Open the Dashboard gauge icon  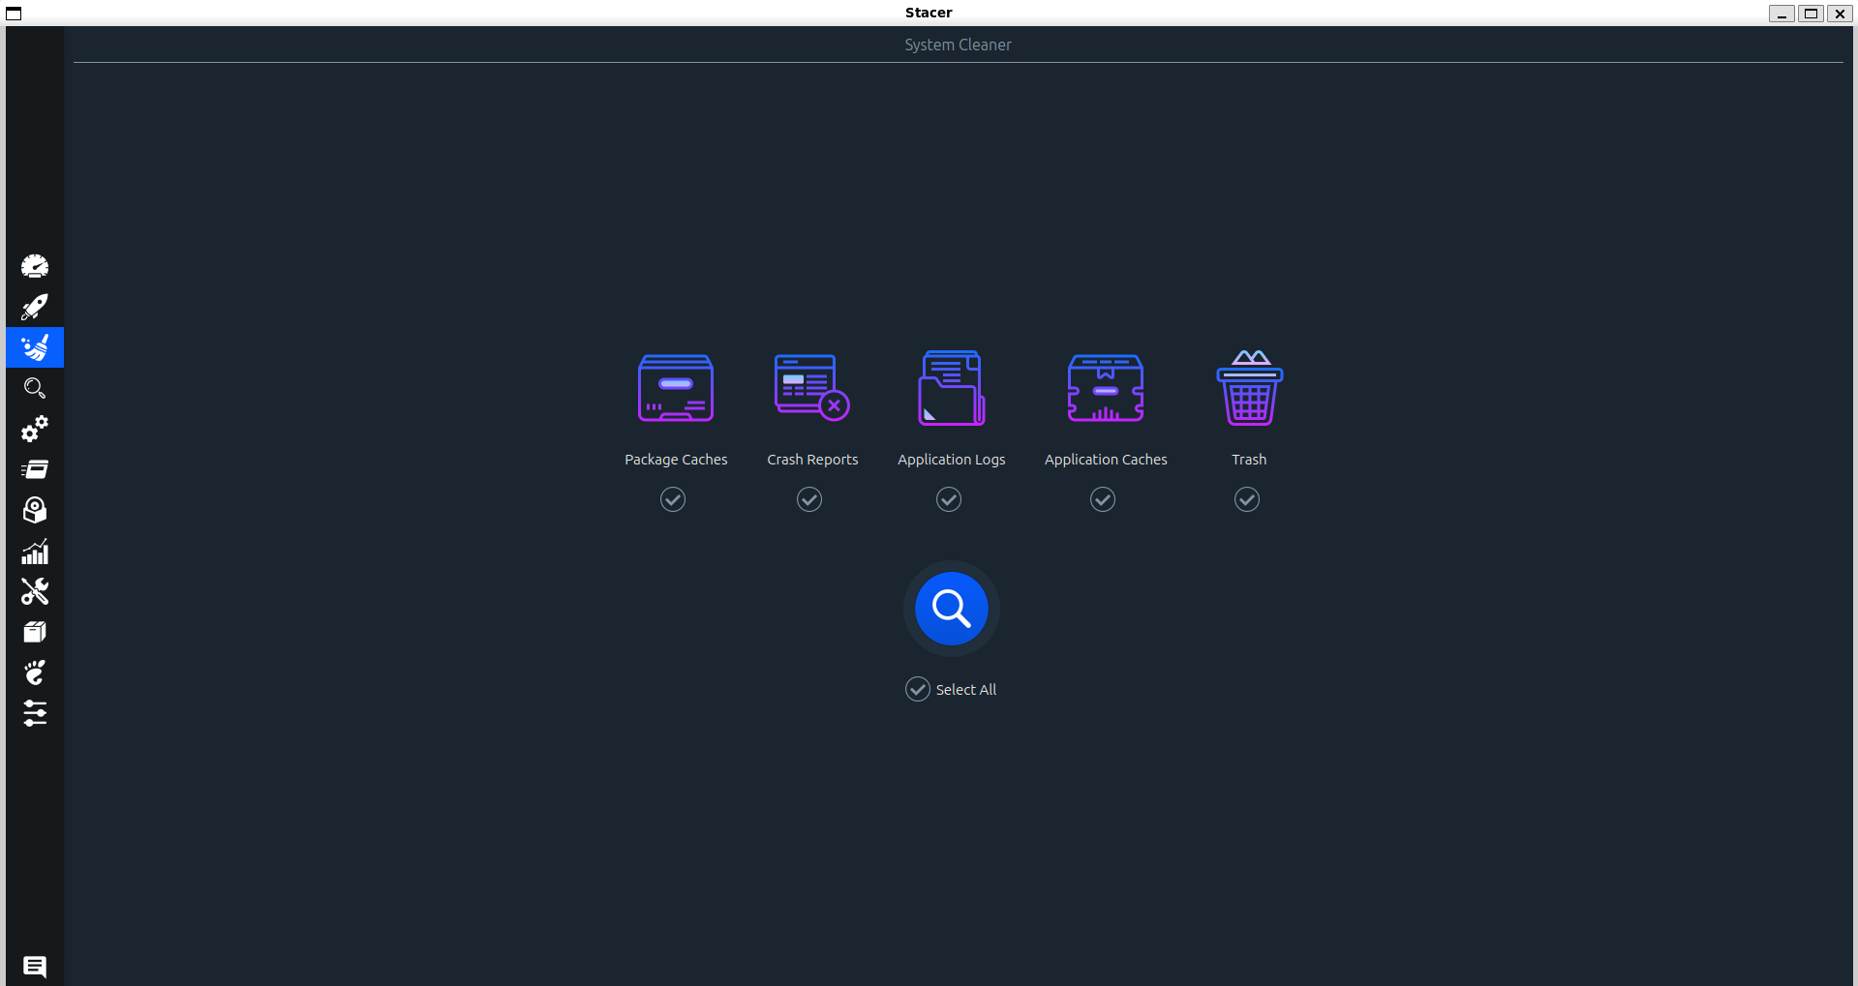35,266
